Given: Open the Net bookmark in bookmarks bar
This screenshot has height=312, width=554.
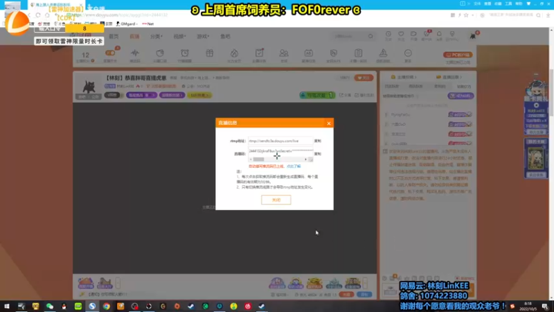Looking at the screenshot, I should click(148, 24).
